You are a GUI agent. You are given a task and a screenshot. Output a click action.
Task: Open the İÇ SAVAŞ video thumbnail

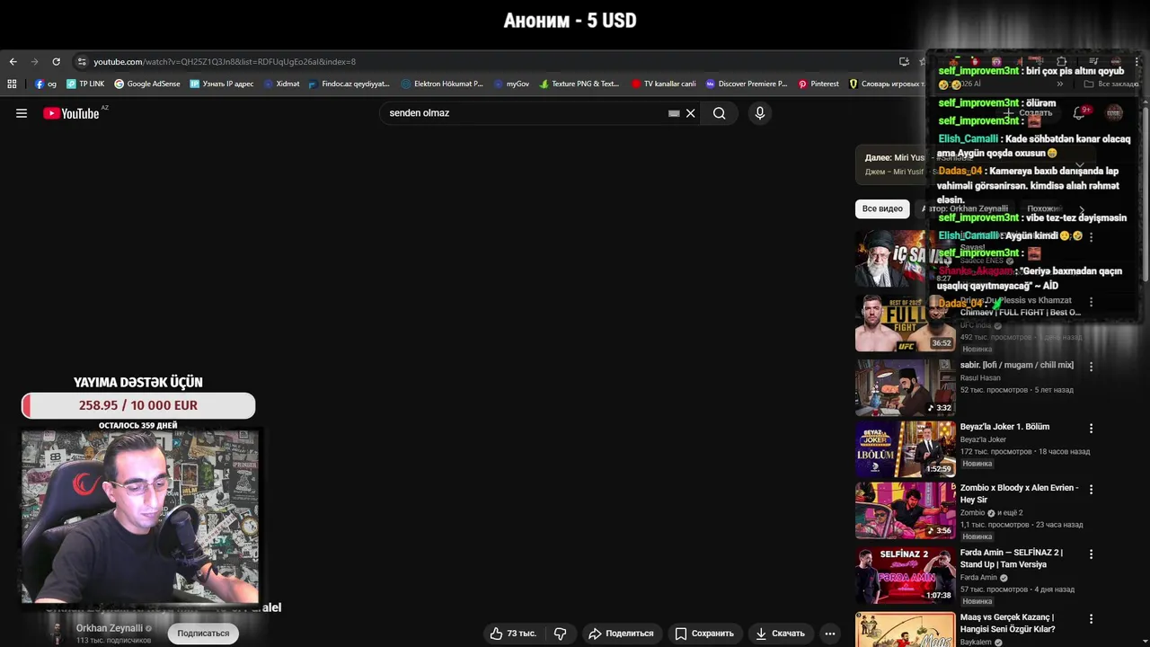(x=905, y=258)
